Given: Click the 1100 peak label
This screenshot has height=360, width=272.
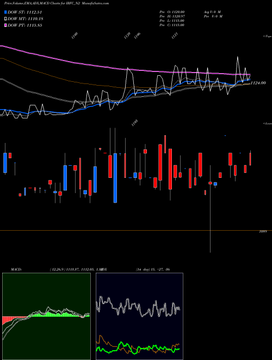Looking at the screenshot, I should click(75, 35).
